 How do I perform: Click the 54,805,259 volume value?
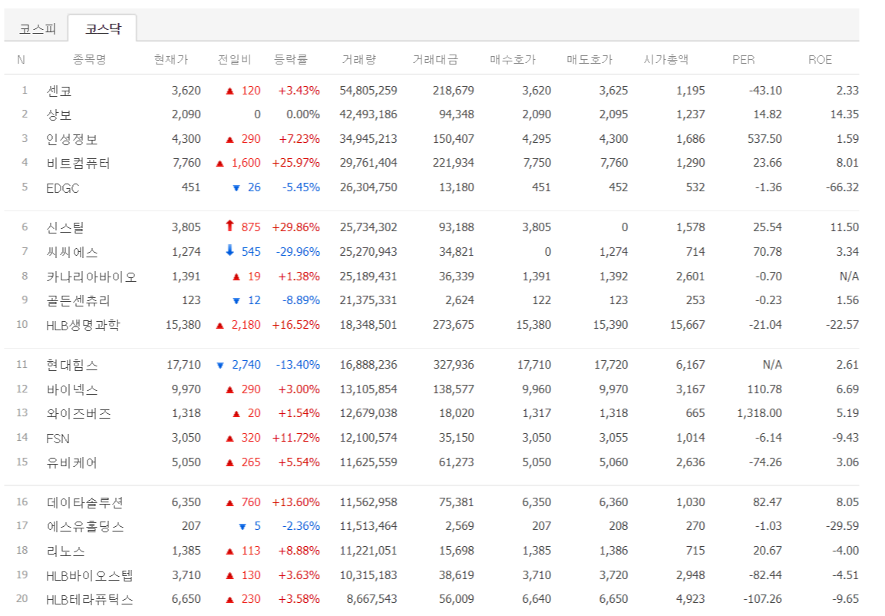coord(368,91)
